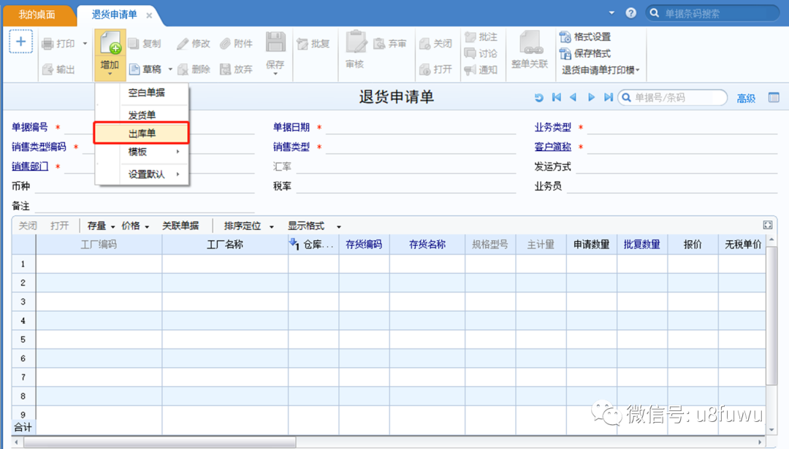789x449 pixels.
Task: Close the 退货申请单 tab
Action: click(x=149, y=15)
